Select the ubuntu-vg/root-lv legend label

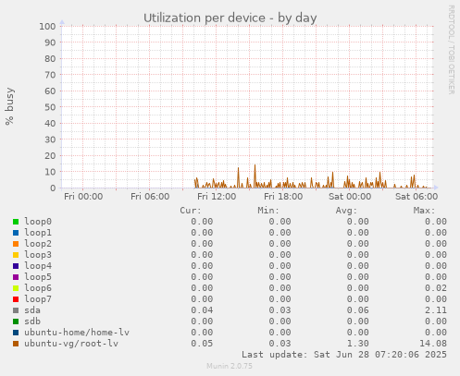(71, 344)
